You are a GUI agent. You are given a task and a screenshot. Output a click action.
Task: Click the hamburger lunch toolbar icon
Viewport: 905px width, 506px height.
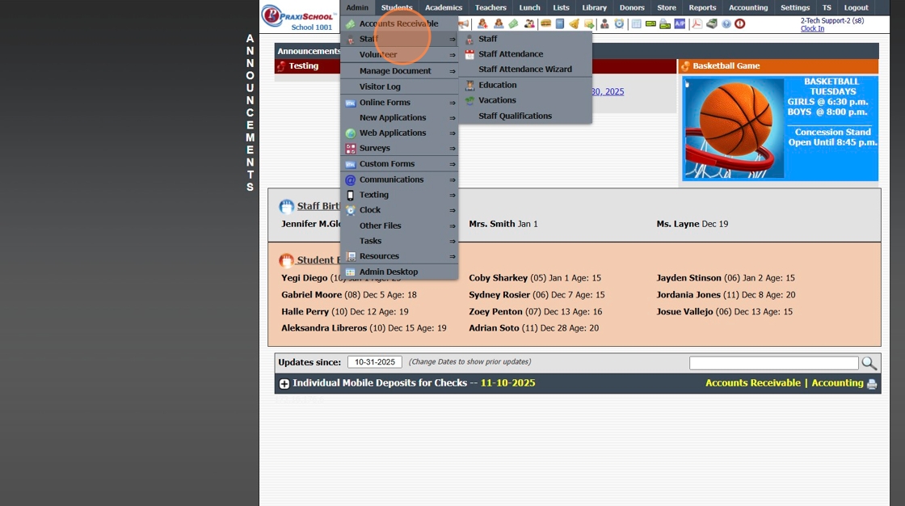coord(545,23)
